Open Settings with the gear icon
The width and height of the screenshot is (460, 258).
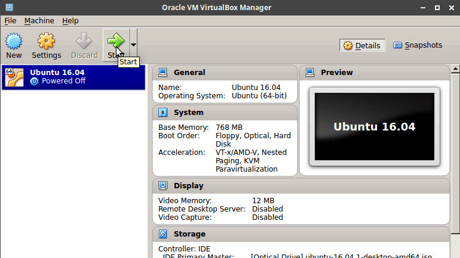tap(46, 41)
